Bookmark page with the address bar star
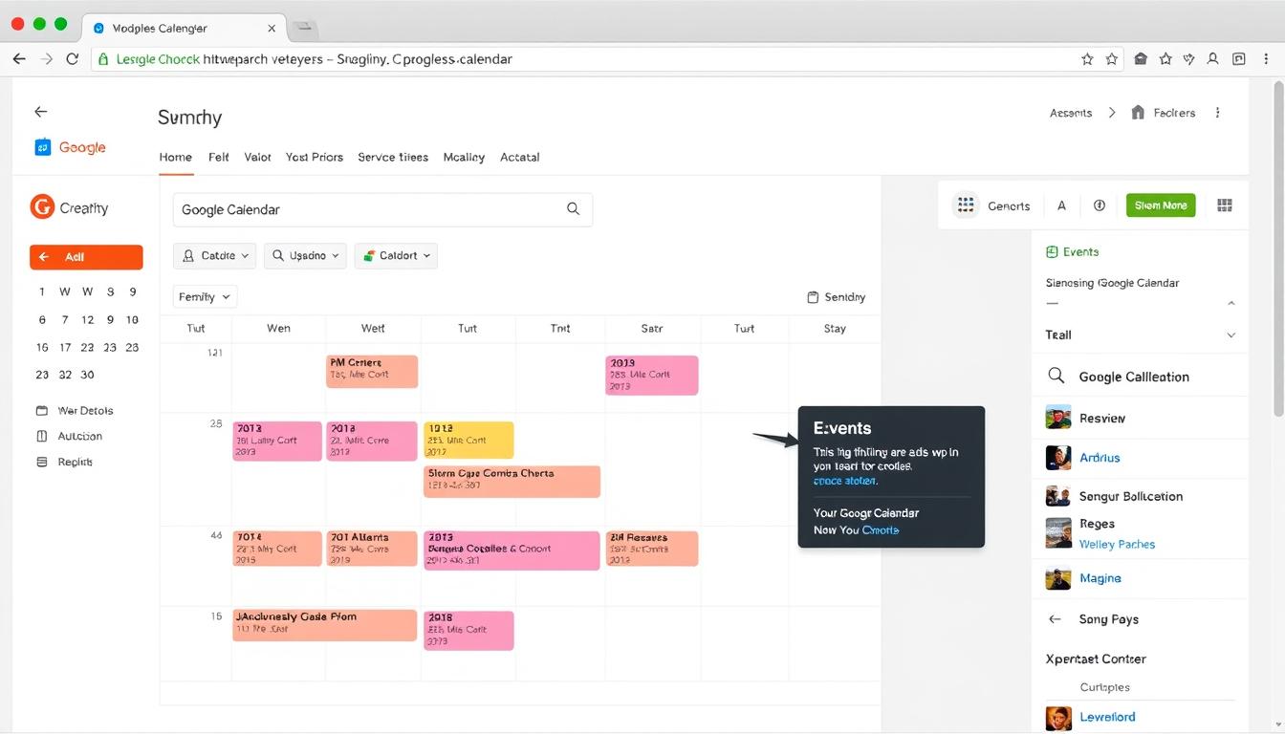The width and height of the screenshot is (1285, 734). click(1087, 59)
